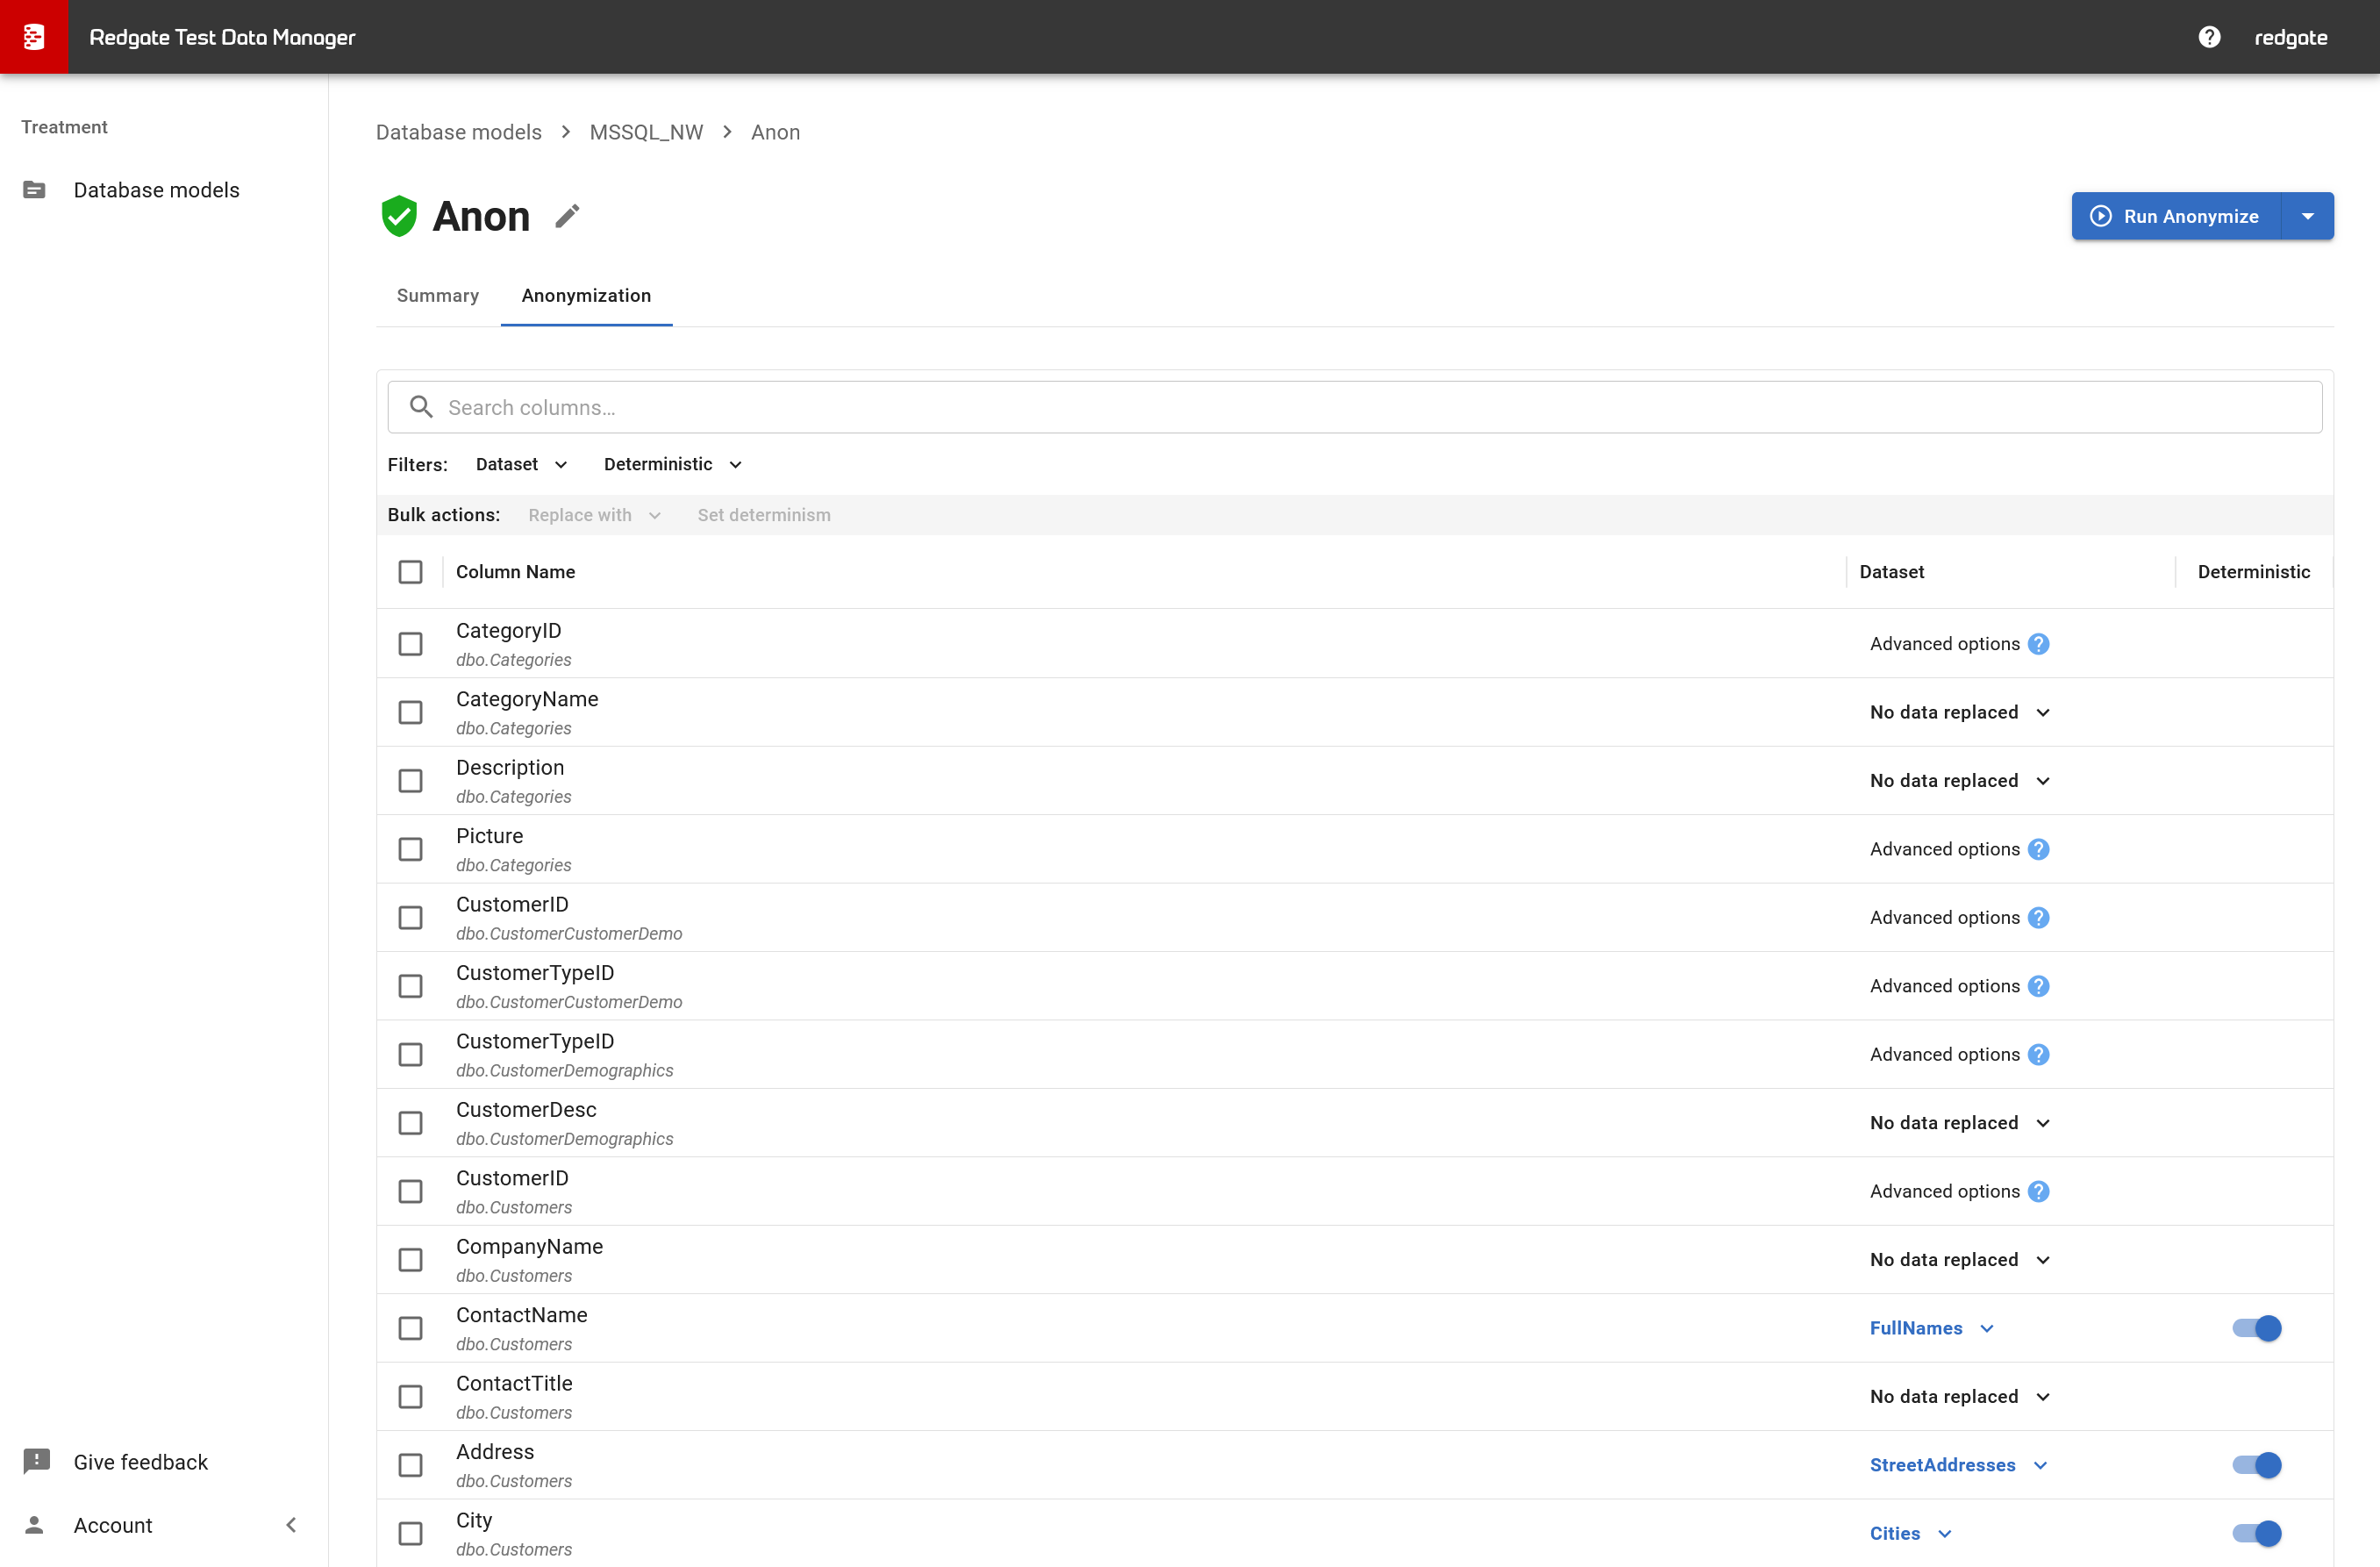Switch to the Summary tab
2380x1567 pixels.
(437, 296)
